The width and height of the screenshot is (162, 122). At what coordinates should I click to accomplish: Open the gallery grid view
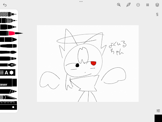coord(147,5)
